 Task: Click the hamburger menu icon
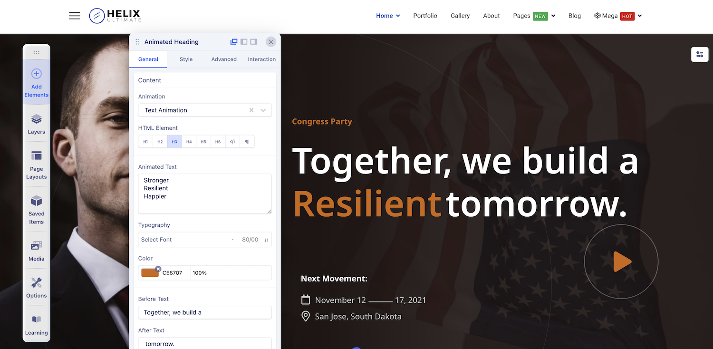pos(75,16)
